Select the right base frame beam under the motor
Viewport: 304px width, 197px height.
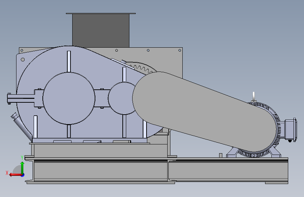228,171
